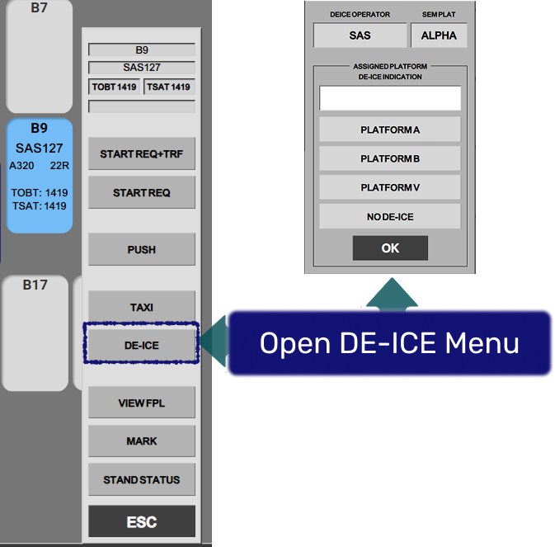Open VIEW FPL for SAS127
Viewport: 555px width, 547px height.
pyautogui.click(x=142, y=403)
